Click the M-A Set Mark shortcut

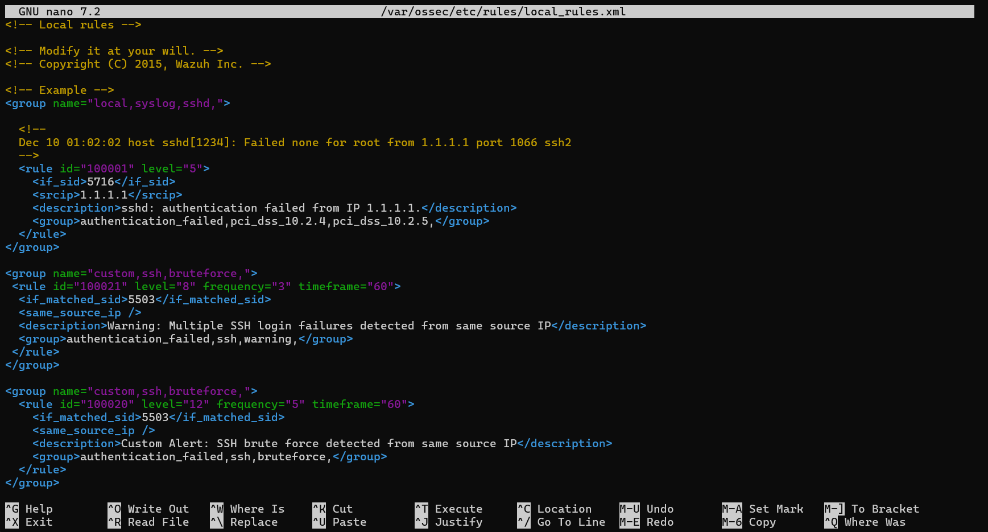763,509
